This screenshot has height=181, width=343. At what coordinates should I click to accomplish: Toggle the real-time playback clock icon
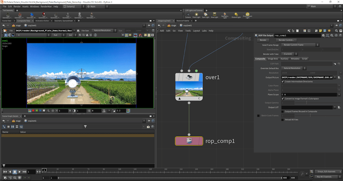coord(20,177)
